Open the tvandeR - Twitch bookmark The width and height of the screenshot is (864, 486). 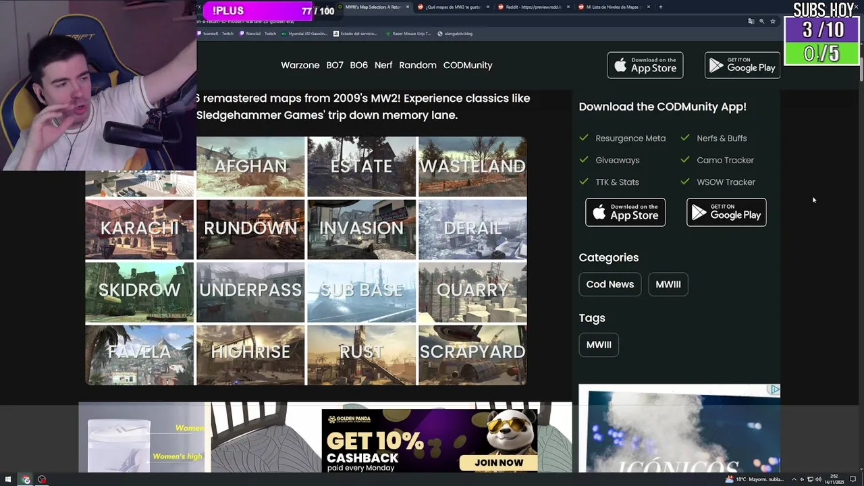click(215, 33)
